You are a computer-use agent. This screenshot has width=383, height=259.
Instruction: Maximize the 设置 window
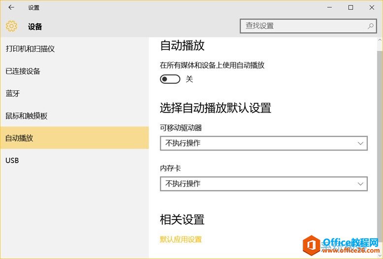351,7
